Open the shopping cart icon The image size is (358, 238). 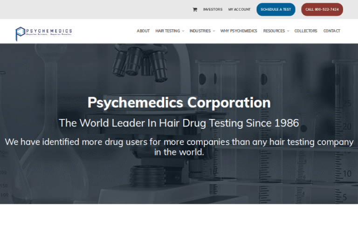click(195, 9)
